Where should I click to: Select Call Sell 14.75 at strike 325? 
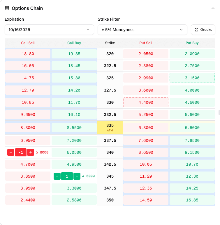(x=28, y=78)
